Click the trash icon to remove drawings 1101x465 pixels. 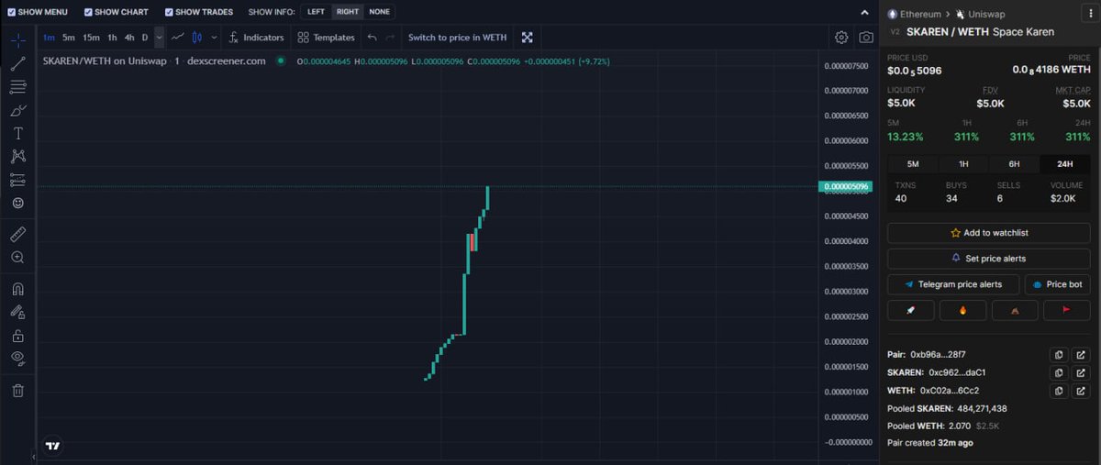17,391
